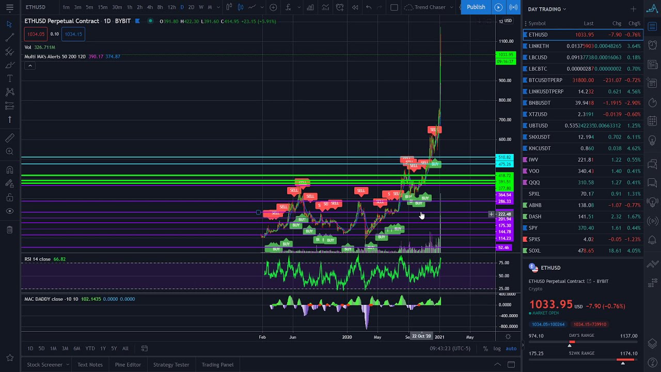Open the measure ruler tool
Viewport: 661px width, 372px height.
coord(9,138)
